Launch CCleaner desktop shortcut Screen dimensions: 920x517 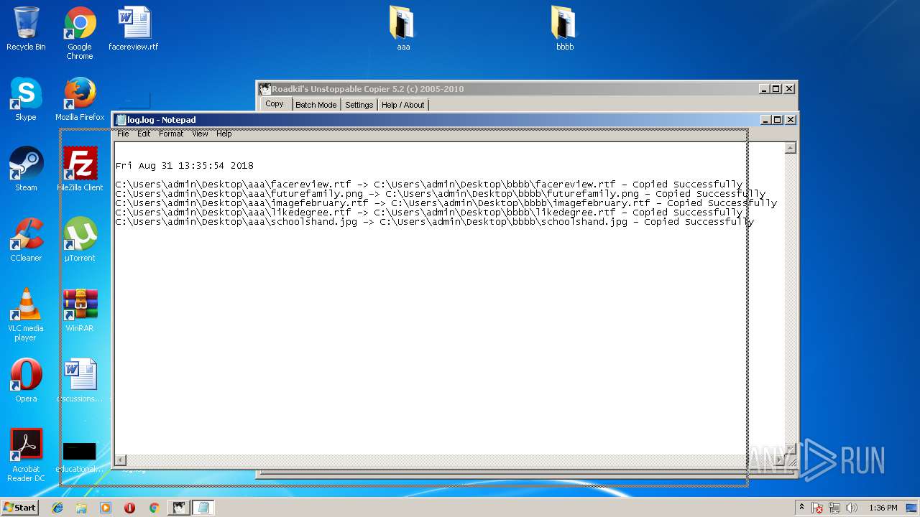[x=26, y=240]
